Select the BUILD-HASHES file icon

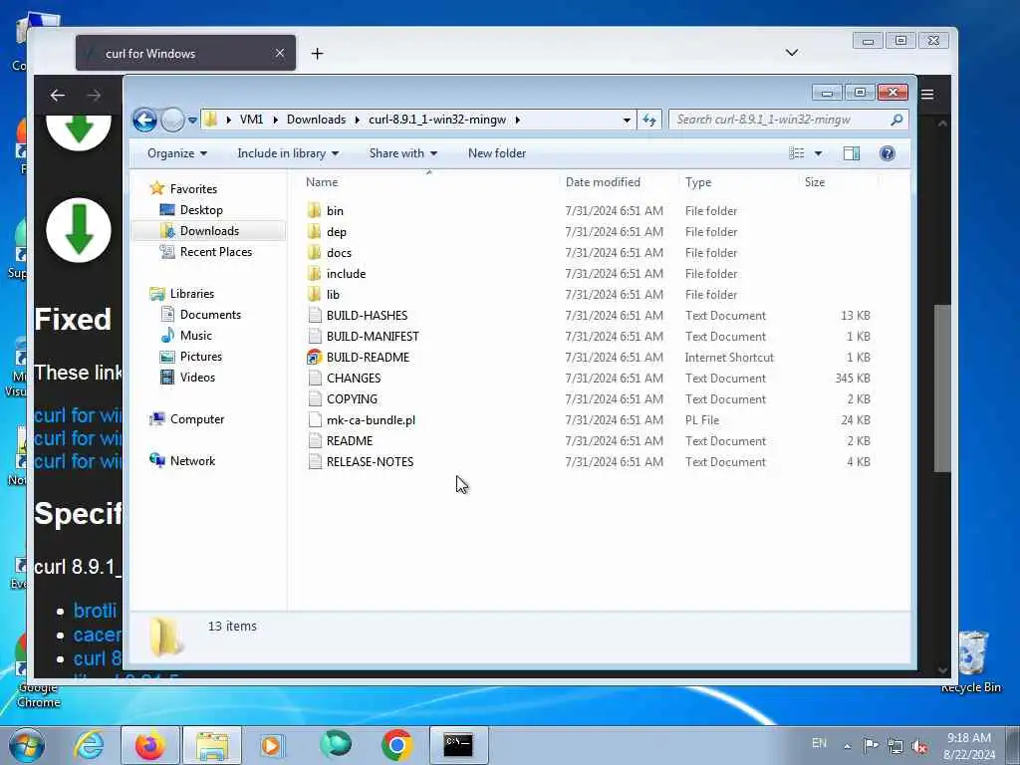click(x=314, y=316)
